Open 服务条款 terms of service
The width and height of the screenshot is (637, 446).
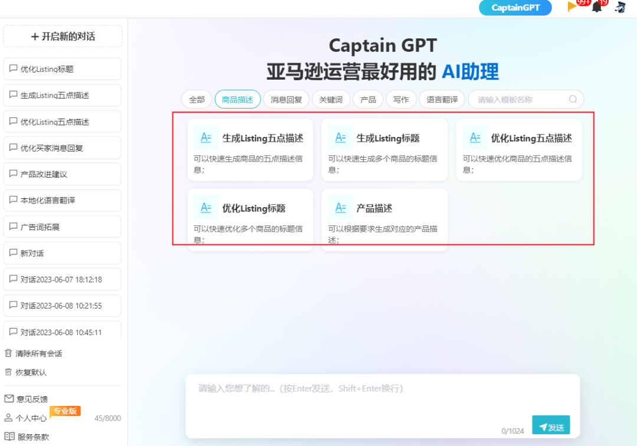pyautogui.click(x=33, y=437)
